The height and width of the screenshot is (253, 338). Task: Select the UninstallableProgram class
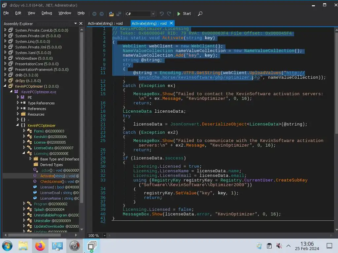(56, 215)
